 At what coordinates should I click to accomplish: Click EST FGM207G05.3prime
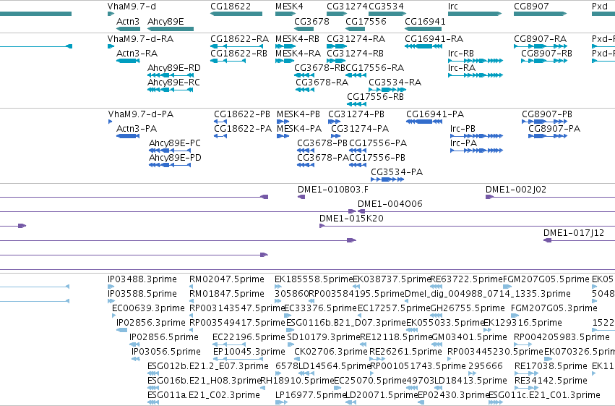[x=515, y=316]
